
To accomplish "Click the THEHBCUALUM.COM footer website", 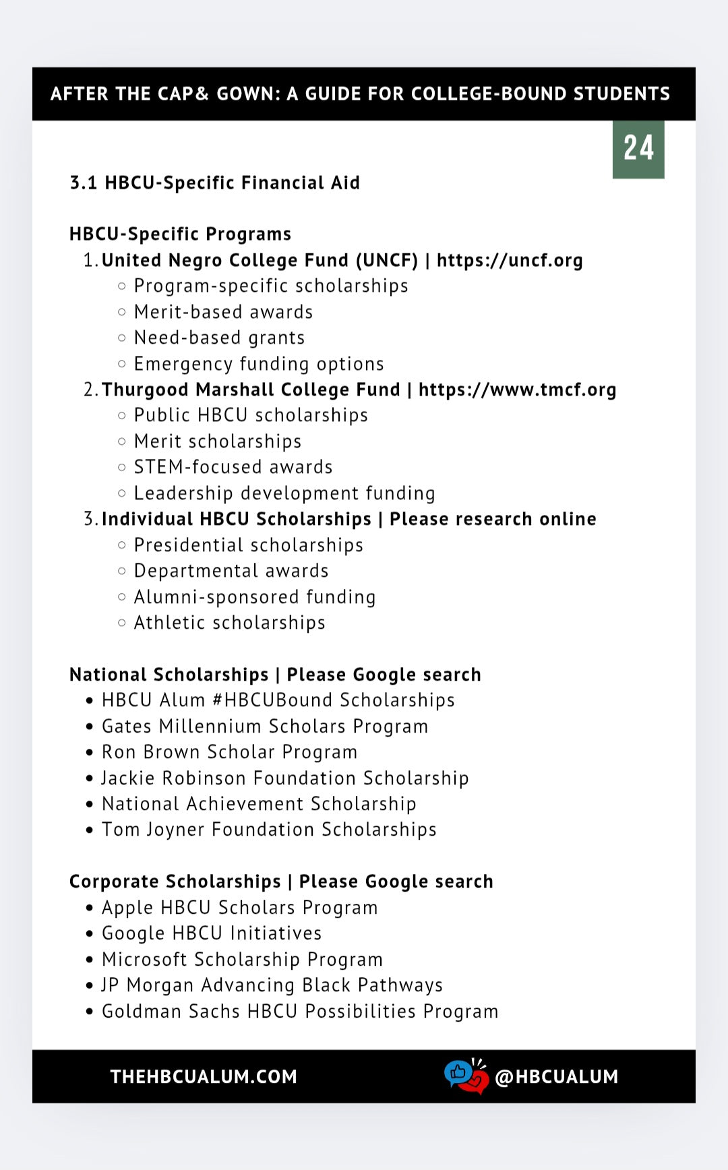I will coord(204,1076).
